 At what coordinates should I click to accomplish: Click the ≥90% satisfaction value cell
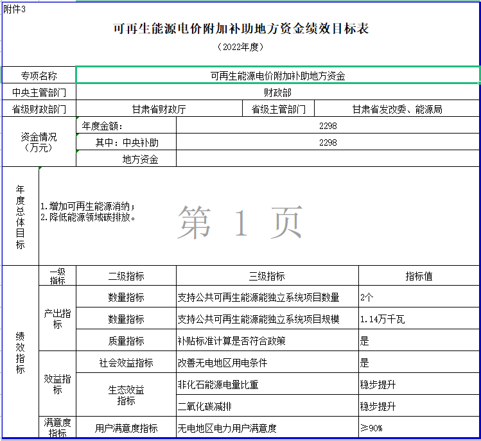(x=419, y=428)
